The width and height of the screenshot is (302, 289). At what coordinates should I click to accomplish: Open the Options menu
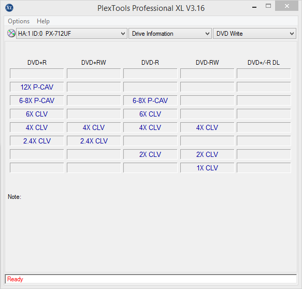point(19,21)
